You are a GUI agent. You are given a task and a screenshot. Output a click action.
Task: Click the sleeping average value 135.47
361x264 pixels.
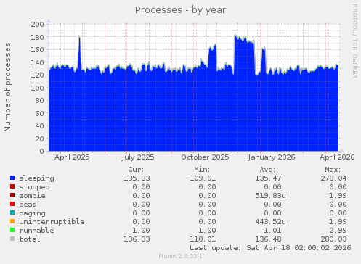coord(268,178)
